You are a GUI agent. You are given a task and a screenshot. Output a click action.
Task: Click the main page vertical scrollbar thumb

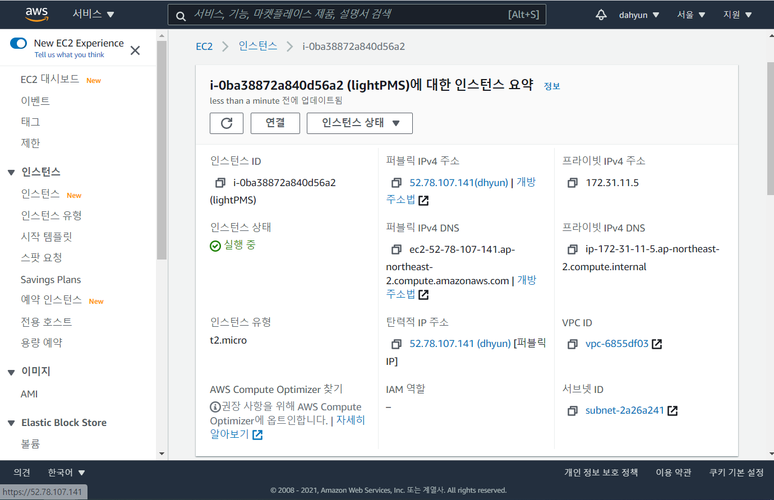771,128
